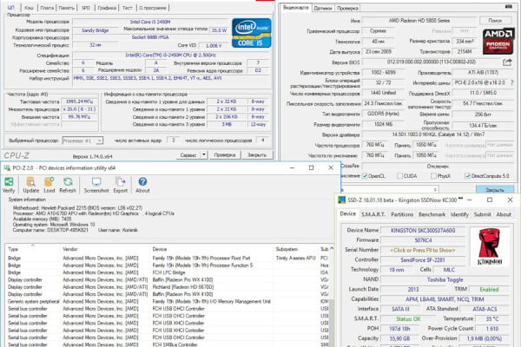Screen dimensions: 521x347
Task: Click the camera icon at GPU-Z top right
Action: (508, 6)
